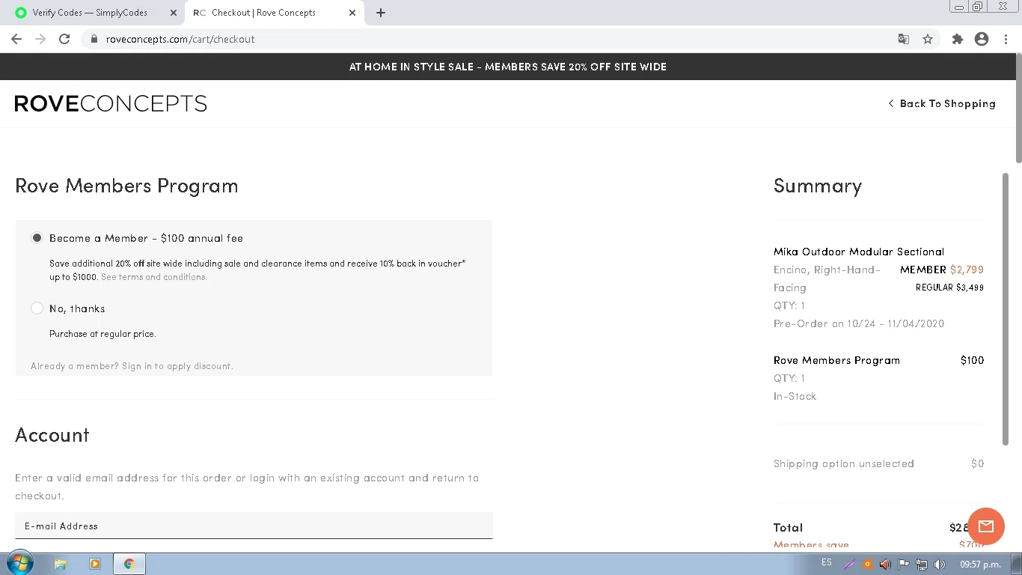
Task: Open the Chrome extensions puzzle icon
Action: click(x=958, y=39)
